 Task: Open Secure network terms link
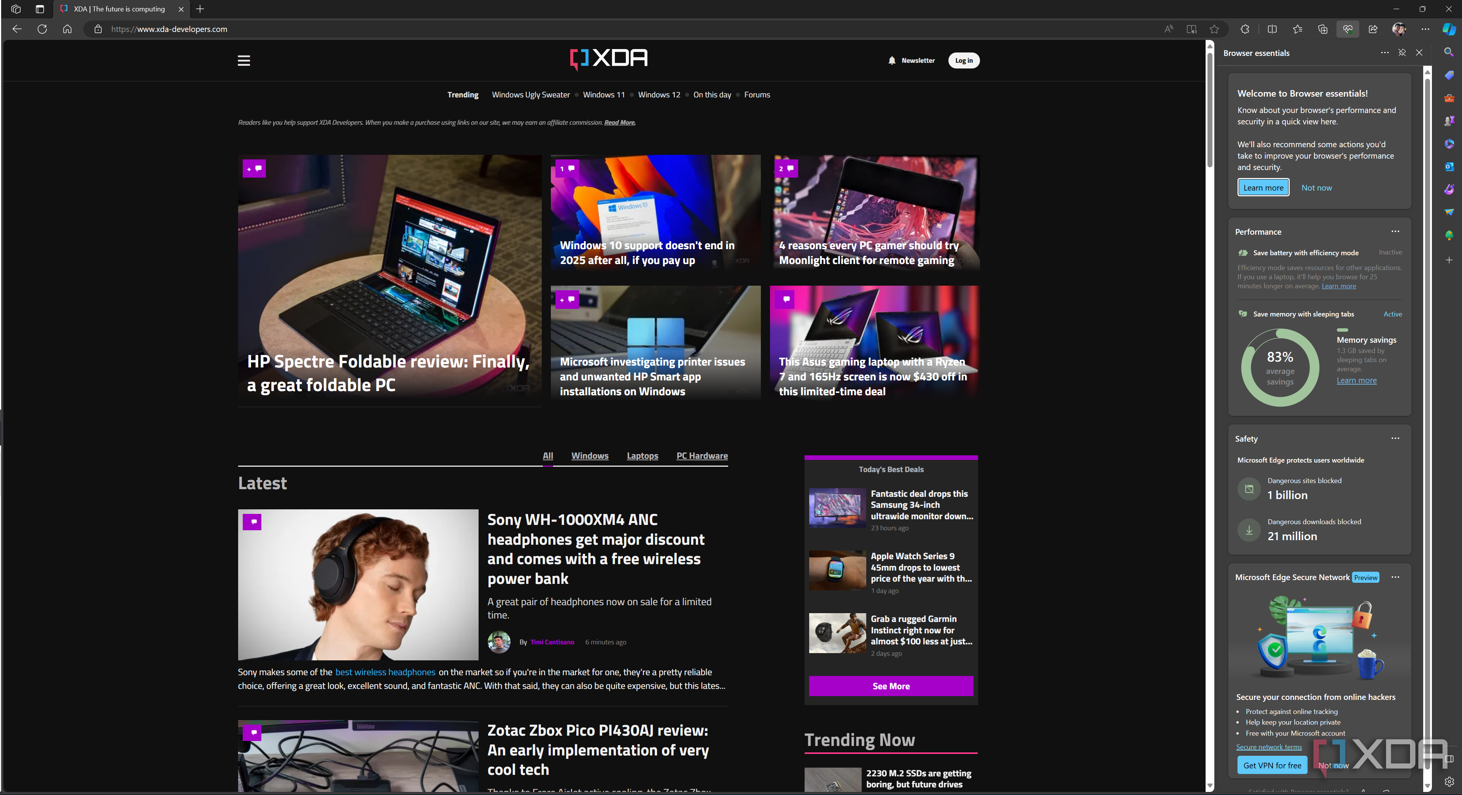[x=1269, y=747]
